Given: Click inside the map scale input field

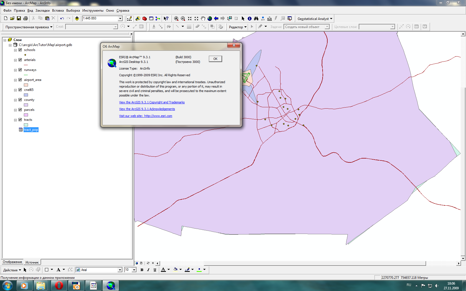Looking at the screenshot, I should [100, 18].
